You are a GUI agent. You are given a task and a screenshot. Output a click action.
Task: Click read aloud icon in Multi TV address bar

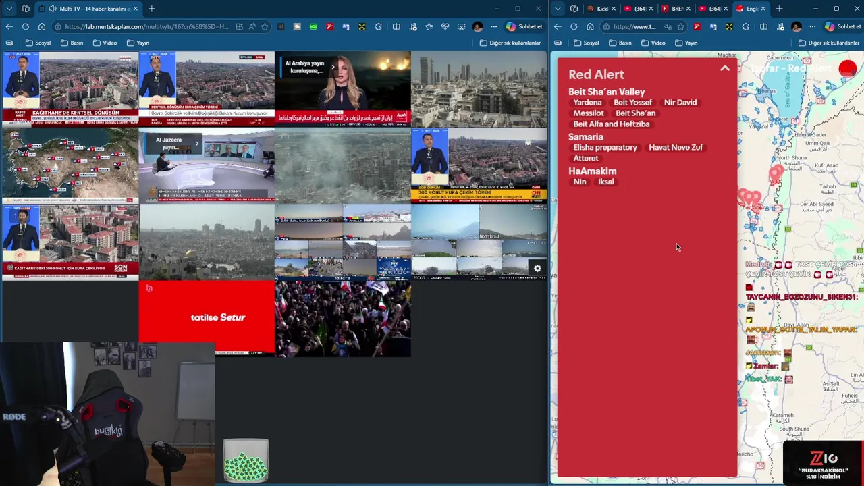pos(252,26)
